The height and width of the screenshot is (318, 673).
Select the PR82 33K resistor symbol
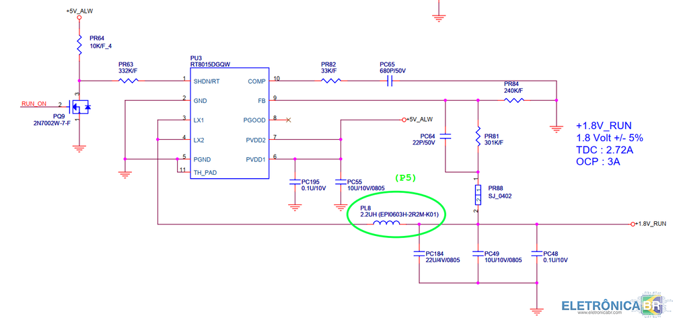pyautogui.click(x=330, y=81)
